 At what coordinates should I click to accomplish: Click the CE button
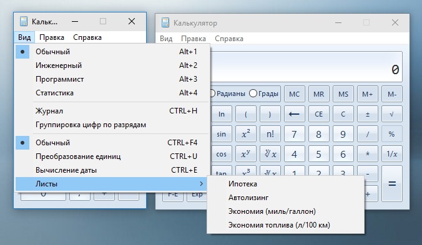(x=318, y=114)
